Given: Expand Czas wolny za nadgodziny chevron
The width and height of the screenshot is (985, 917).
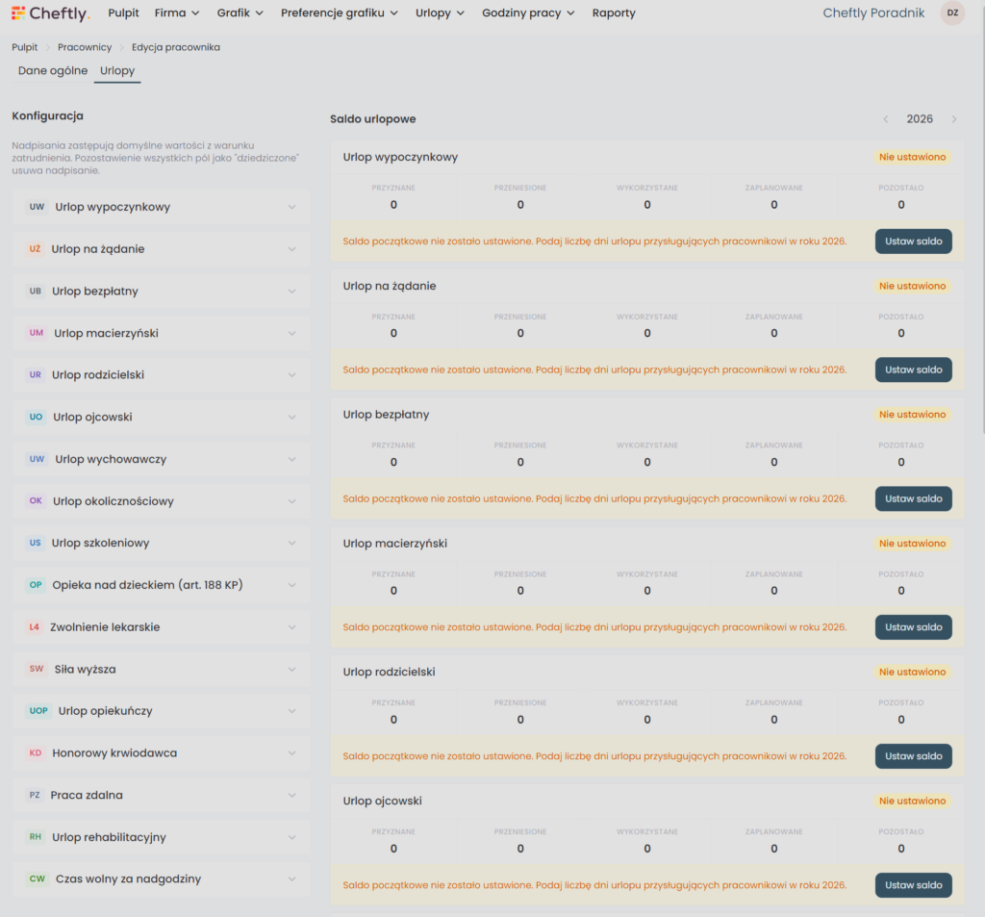Looking at the screenshot, I should (292, 879).
